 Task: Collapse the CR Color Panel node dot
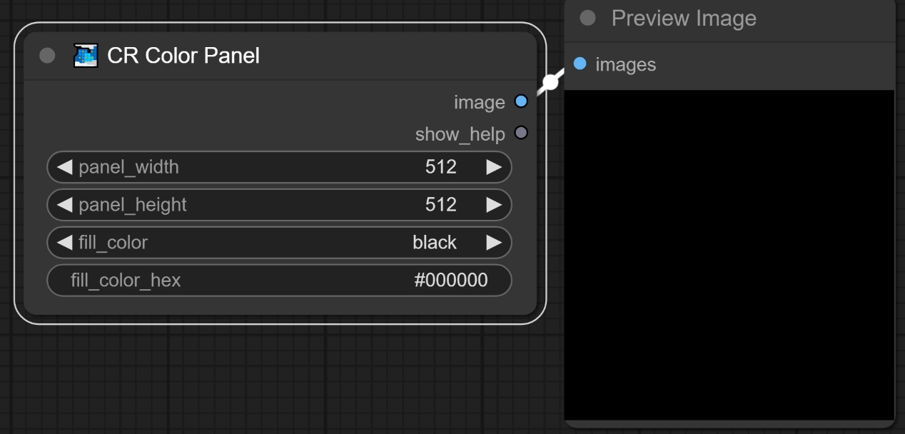47,56
